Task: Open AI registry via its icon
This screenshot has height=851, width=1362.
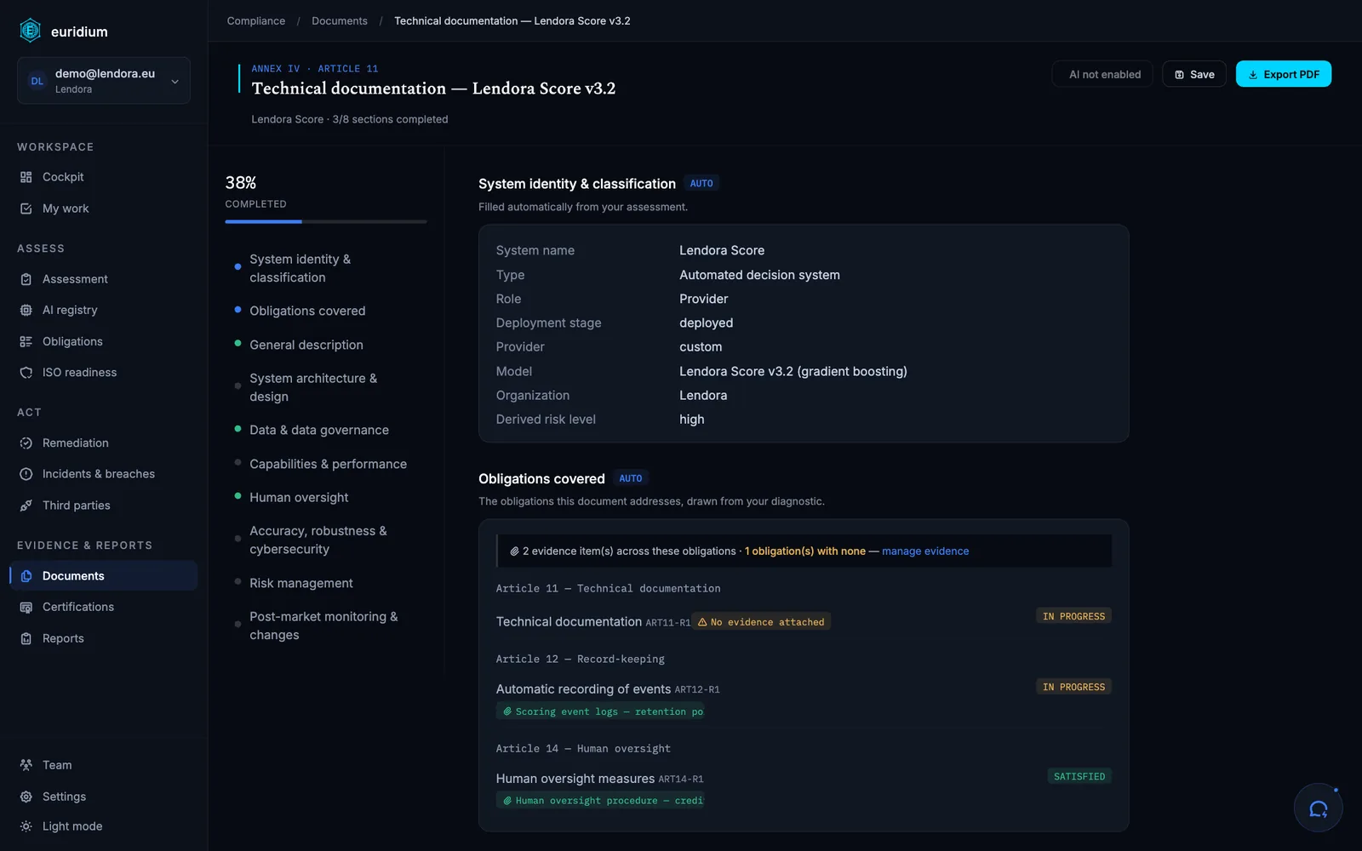Action: click(26, 310)
